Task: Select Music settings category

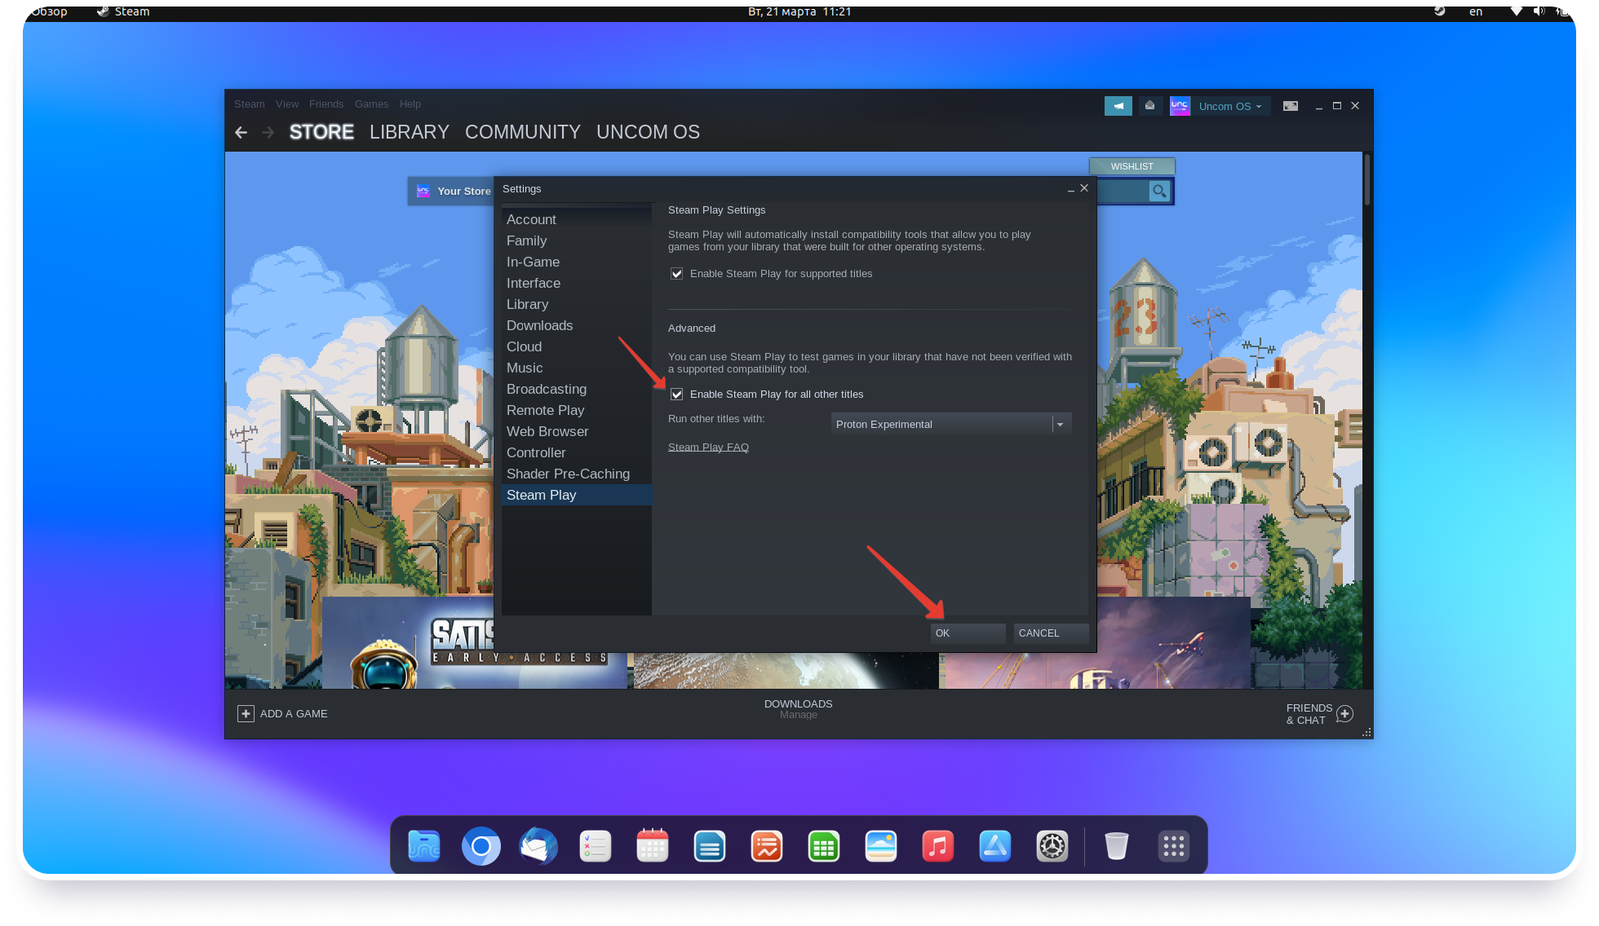Action: click(577, 368)
